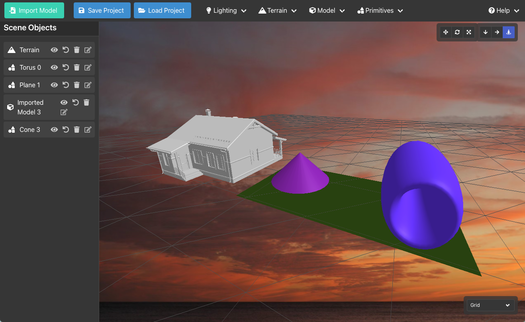The width and height of the screenshot is (525, 322).
Task: Reset Imported Model 3 transform
Action: tap(75, 102)
